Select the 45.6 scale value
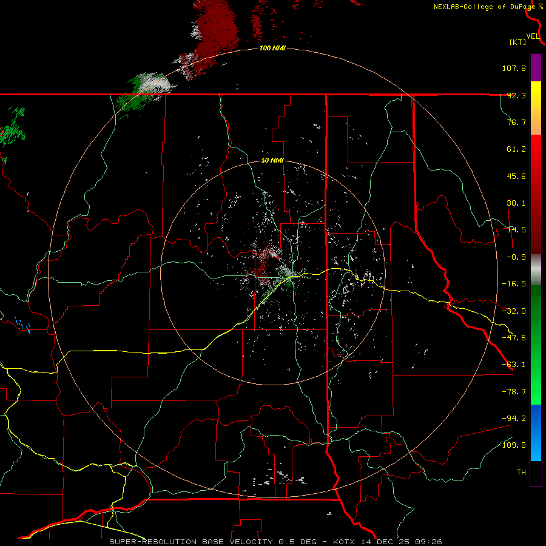Viewport: 546px width, 546px height. pos(516,176)
